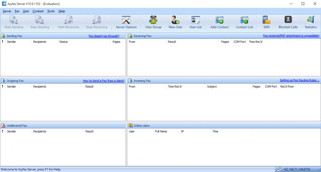Click 'Welcome to Joyfax Server' status message
This screenshot has width=321, height=172.
pyautogui.click(x=31, y=169)
